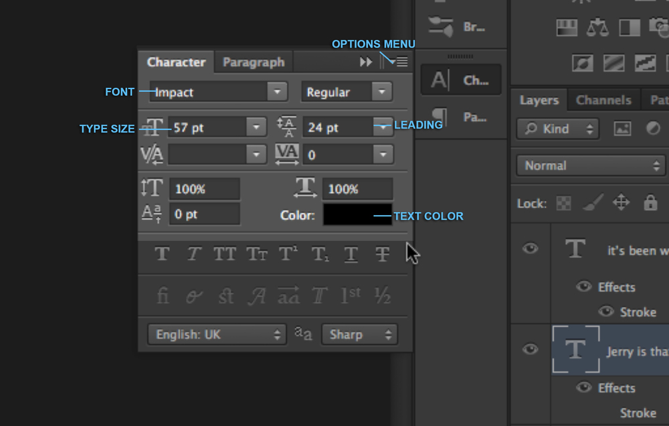
Task: Add a Posterize adjustment
Action: click(614, 63)
